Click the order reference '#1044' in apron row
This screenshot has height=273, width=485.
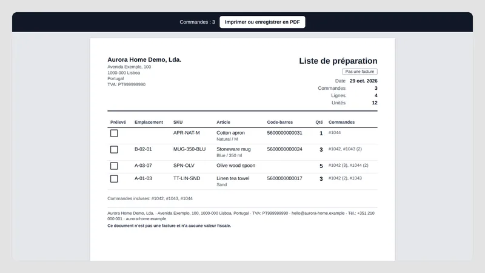tap(335, 132)
